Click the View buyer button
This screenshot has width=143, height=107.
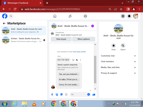pos(61,39)
